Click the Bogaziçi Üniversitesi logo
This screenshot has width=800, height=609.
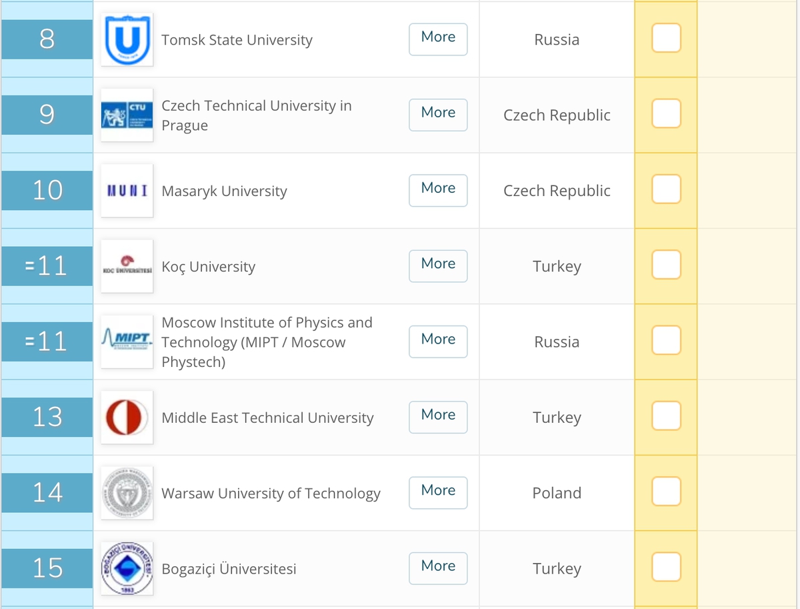pos(127,568)
